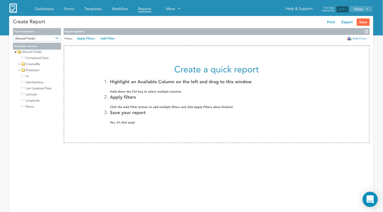Open the Peter user menu
The image size is (383, 212).
coord(361,9)
